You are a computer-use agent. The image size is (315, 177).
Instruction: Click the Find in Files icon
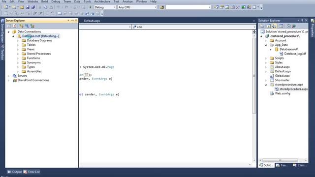tap(162, 7)
